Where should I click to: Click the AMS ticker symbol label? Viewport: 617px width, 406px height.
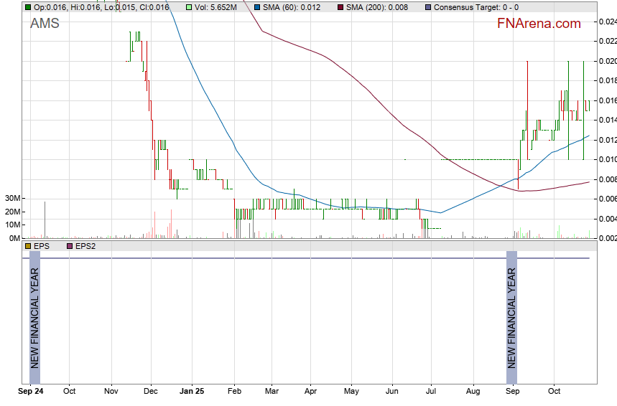tap(45, 24)
